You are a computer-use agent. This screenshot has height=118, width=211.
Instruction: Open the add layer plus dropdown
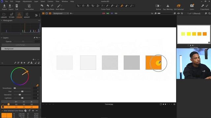coord(72,13)
